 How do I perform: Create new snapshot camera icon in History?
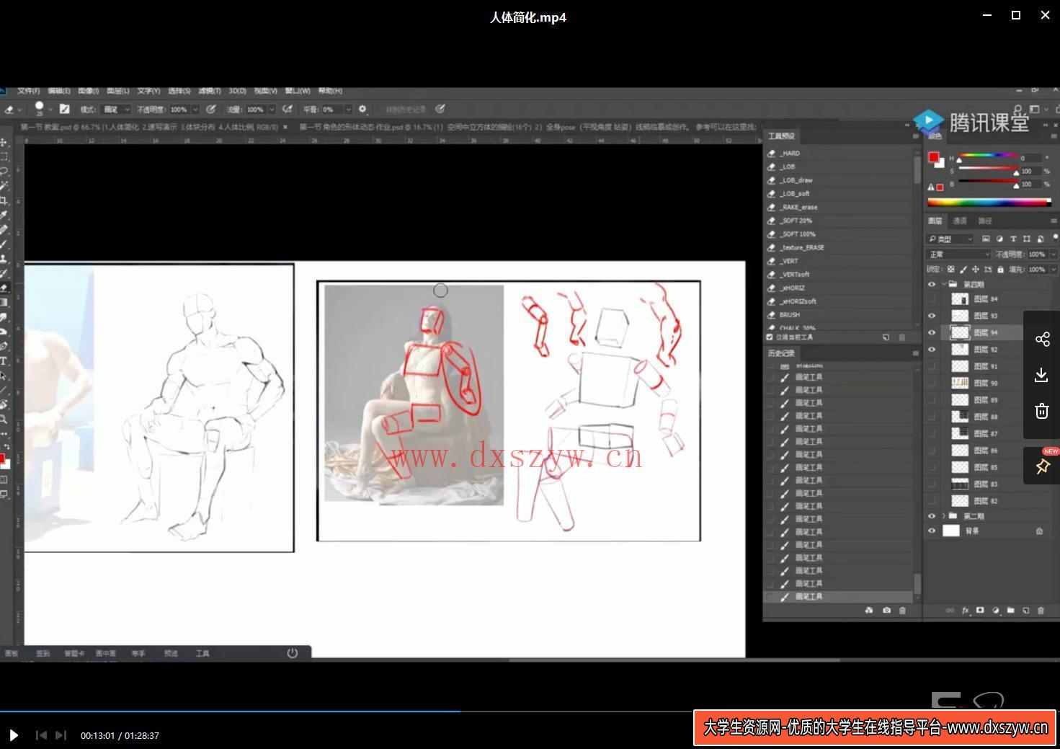886,611
